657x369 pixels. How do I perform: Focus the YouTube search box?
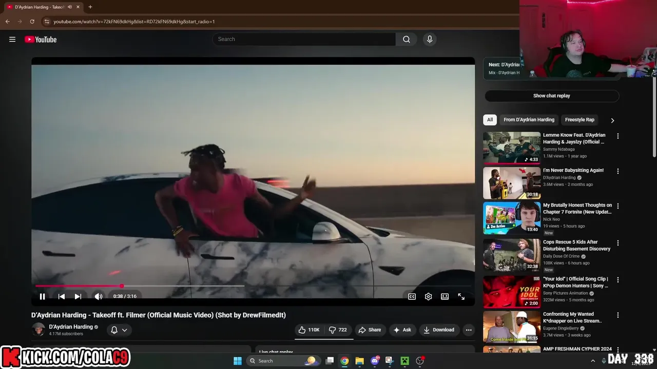point(304,39)
